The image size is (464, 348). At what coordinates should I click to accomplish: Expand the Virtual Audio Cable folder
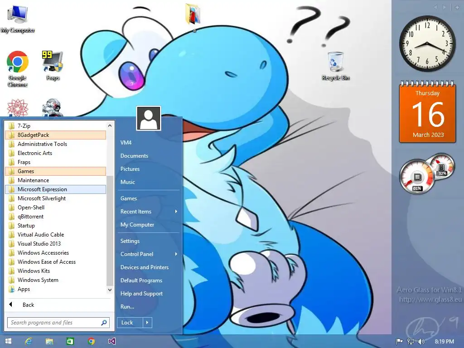point(55,235)
